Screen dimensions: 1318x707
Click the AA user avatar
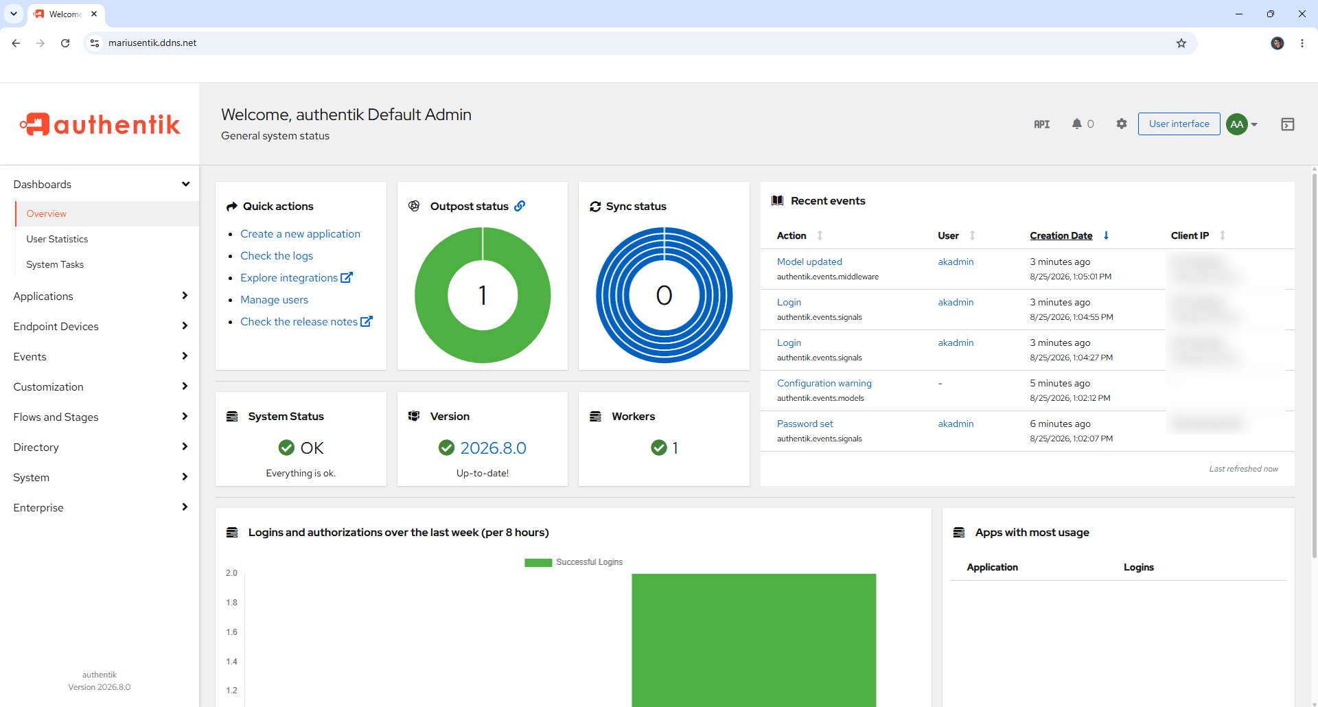coord(1237,124)
